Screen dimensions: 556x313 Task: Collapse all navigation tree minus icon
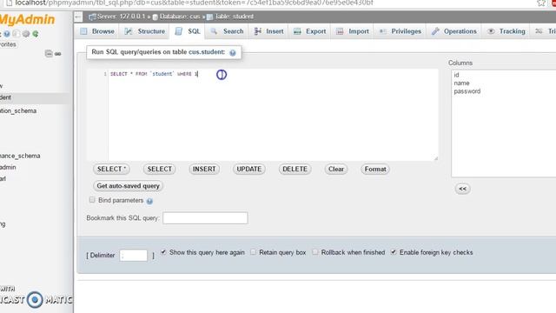[49, 54]
